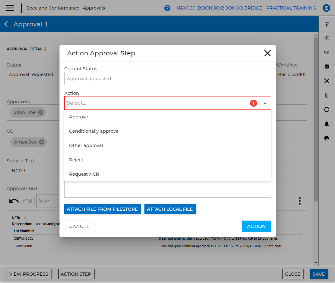
Task: Click the vertical page scrollbar
Action: coord(316,120)
